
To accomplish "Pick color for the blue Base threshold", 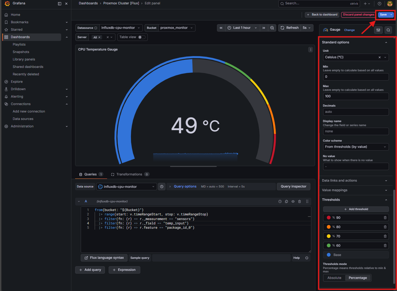I will pos(329,255).
